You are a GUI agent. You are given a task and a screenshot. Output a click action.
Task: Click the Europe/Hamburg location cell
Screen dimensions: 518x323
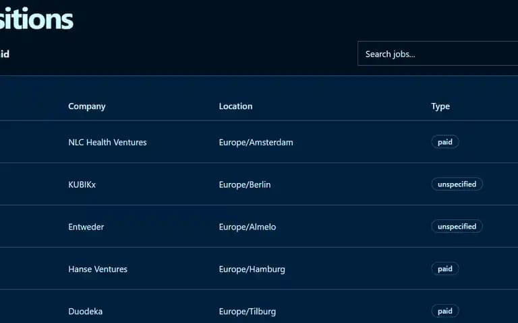point(252,269)
